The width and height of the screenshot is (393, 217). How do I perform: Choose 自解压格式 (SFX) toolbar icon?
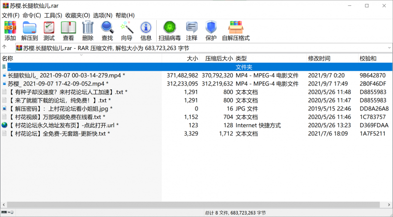(x=236, y=30)
